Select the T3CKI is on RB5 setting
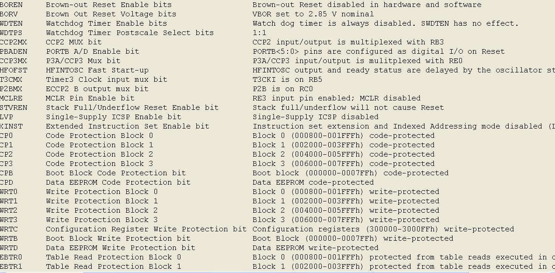 287,79
